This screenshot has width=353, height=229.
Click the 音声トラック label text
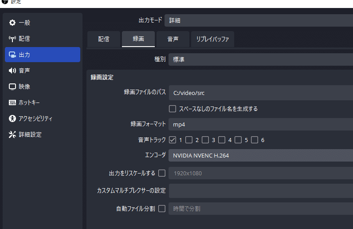click(x=152, y=140)
